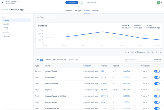Switch to the Debugger tab
164x110 pixels.
pyautogui.click(x=78, y=11)
